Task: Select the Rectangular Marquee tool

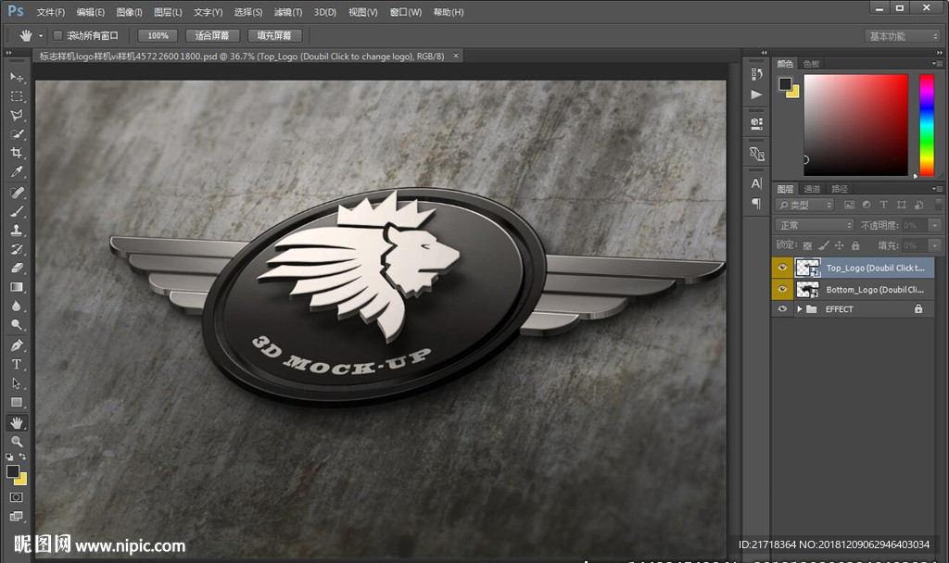Action: (x=17, y=96)
